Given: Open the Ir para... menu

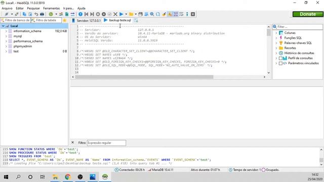Looking at the screenshot, I should tap(68, 8).
